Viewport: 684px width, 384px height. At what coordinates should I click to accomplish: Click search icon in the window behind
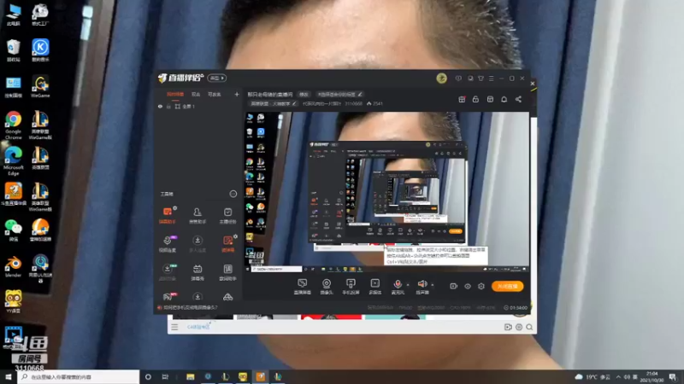coord(529,327)
